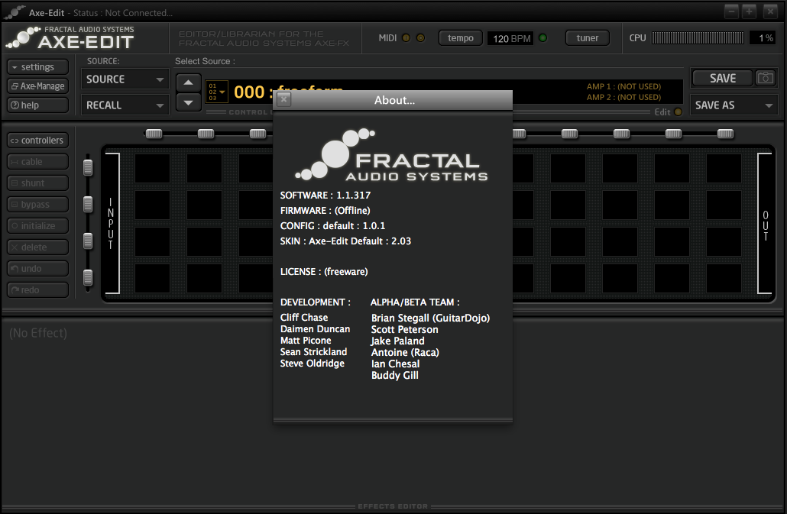The width and height of the screenshot is (787, 514).
Task: Click the undo button
Action: tap(38, 268)
